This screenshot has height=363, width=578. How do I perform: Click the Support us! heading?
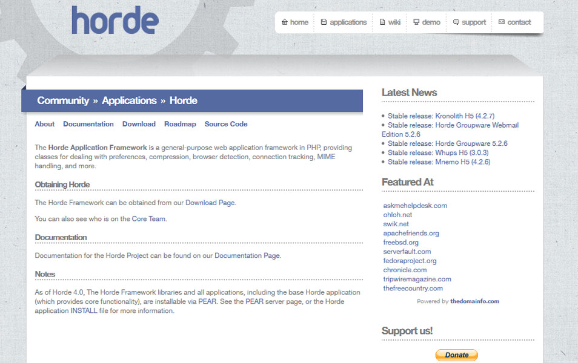click(x=407, y=330)
